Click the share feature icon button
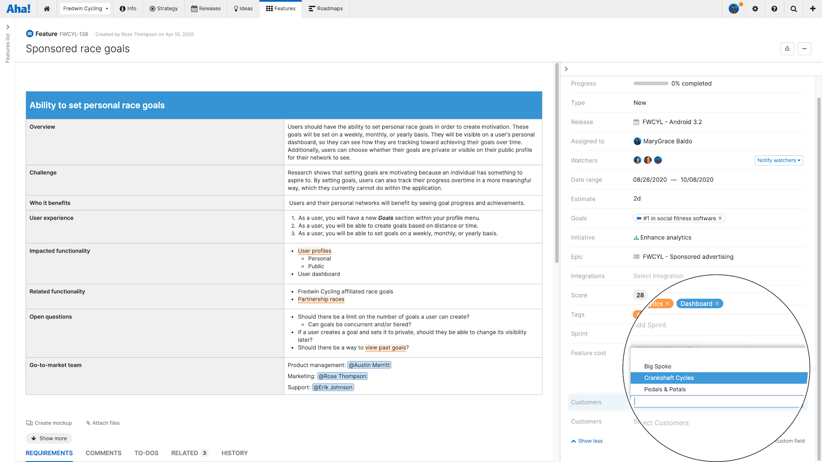The image size is (822, 462). tap(787, 48)
